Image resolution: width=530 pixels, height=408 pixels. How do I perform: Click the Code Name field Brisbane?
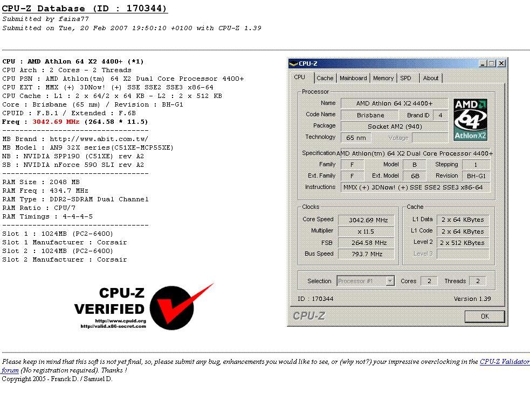(x=370, y=115)
